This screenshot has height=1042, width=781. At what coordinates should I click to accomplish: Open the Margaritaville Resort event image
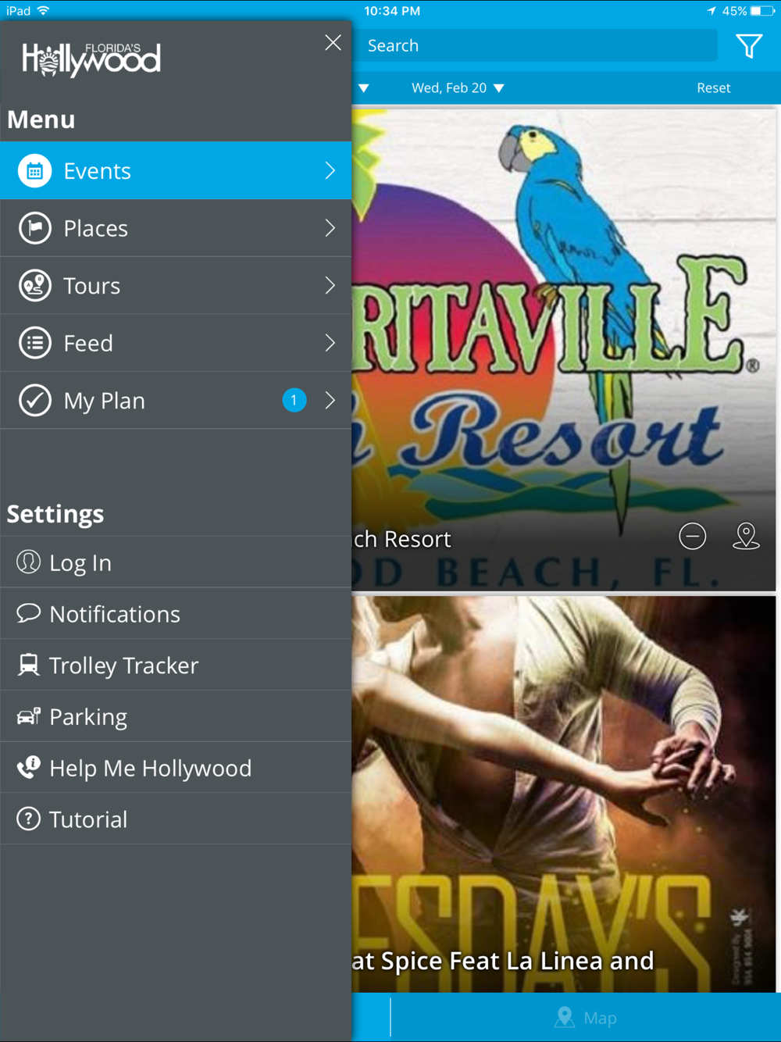pyautogui.click(x=564, y=349)
